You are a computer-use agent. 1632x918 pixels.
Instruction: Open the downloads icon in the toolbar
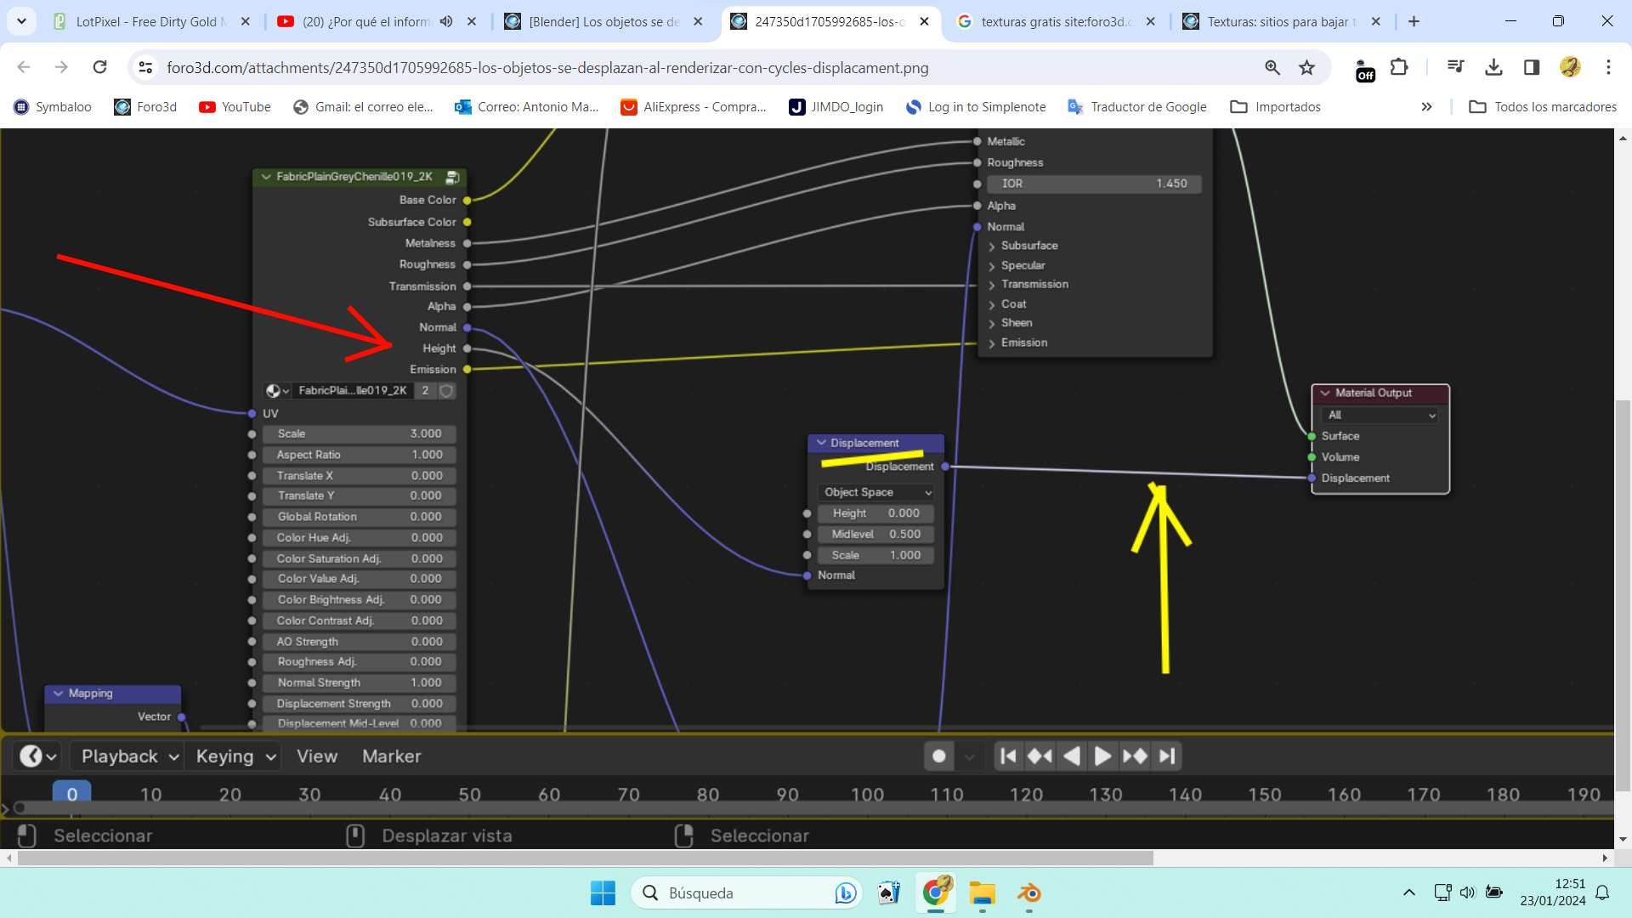pyautogui.click(x=1493, y=67)
